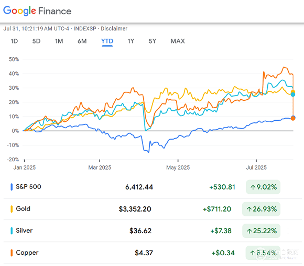Click the Silver price $36.62
The width and height of the screenshot is (304, 266).
pyautogui.click(x=140, y=231)
